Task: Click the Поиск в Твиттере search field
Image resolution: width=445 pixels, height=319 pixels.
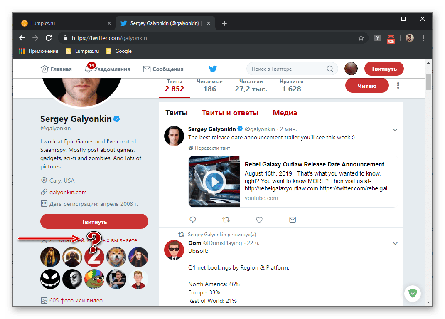Action: click(x=287, y=69)
